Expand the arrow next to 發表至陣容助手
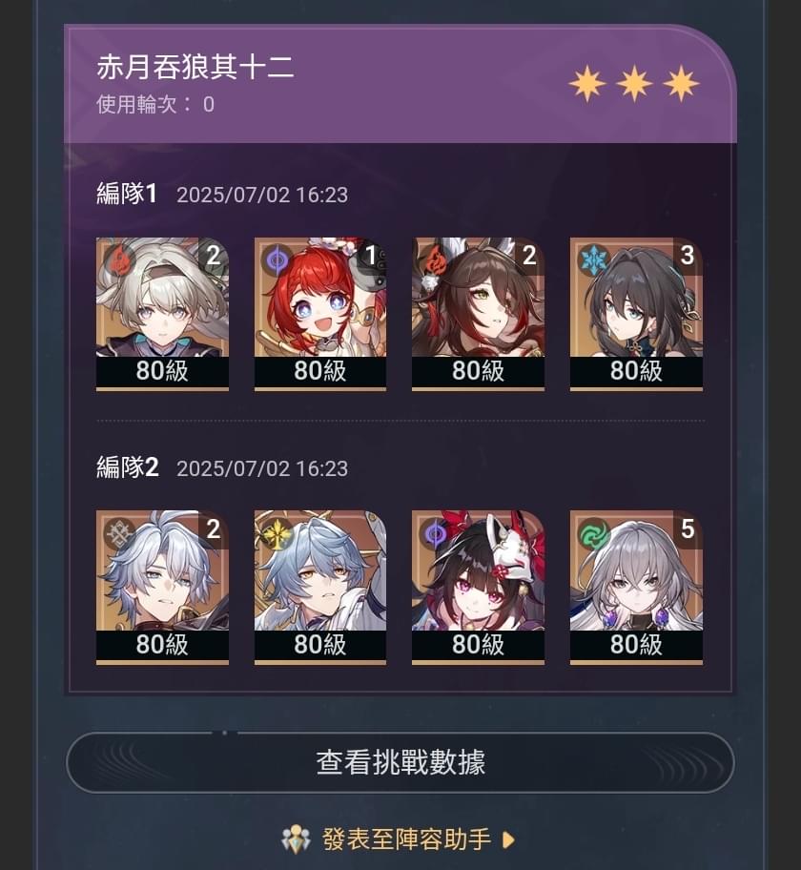The height and width of the screenshot is (870, 801). 508,839
